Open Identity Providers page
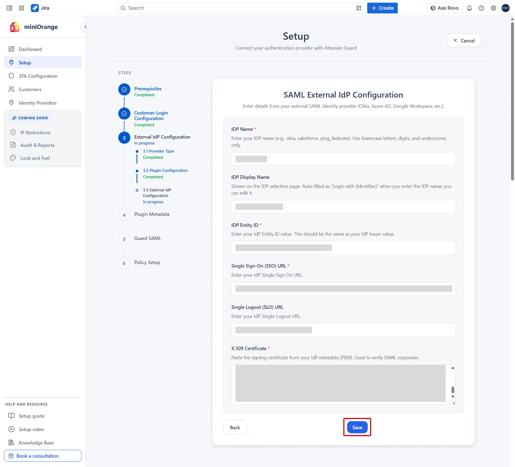Viewport: 515px width, 467px height. (43, 103)
